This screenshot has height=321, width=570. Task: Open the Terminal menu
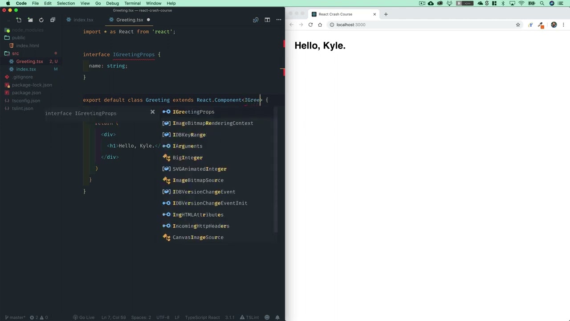click(x=132, y=3)
